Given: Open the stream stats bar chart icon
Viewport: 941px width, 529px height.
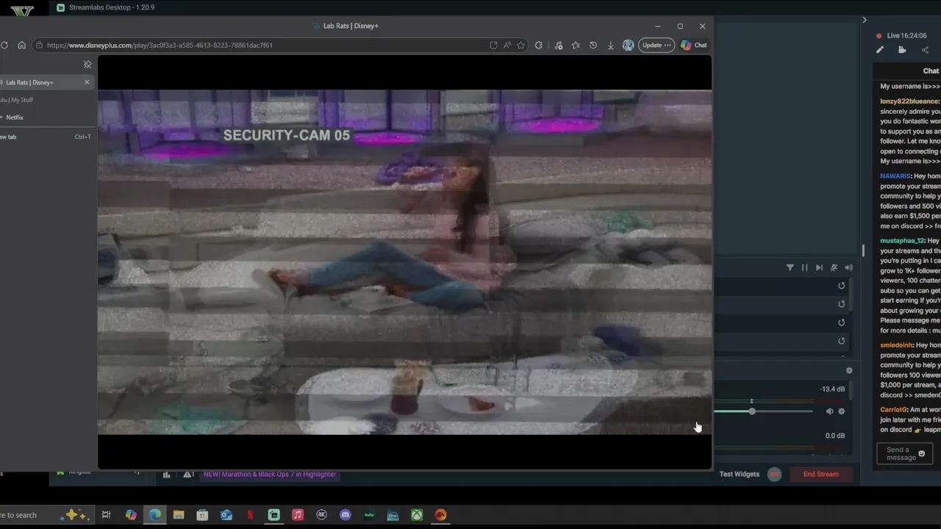Looking at the screenshot, I should [166, 475].
